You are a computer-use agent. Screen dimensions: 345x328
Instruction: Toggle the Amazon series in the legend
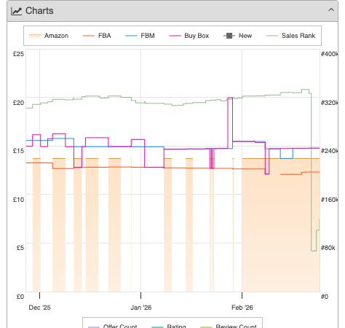49,36
